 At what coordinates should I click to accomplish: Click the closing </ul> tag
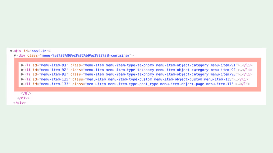click(26, 93)
